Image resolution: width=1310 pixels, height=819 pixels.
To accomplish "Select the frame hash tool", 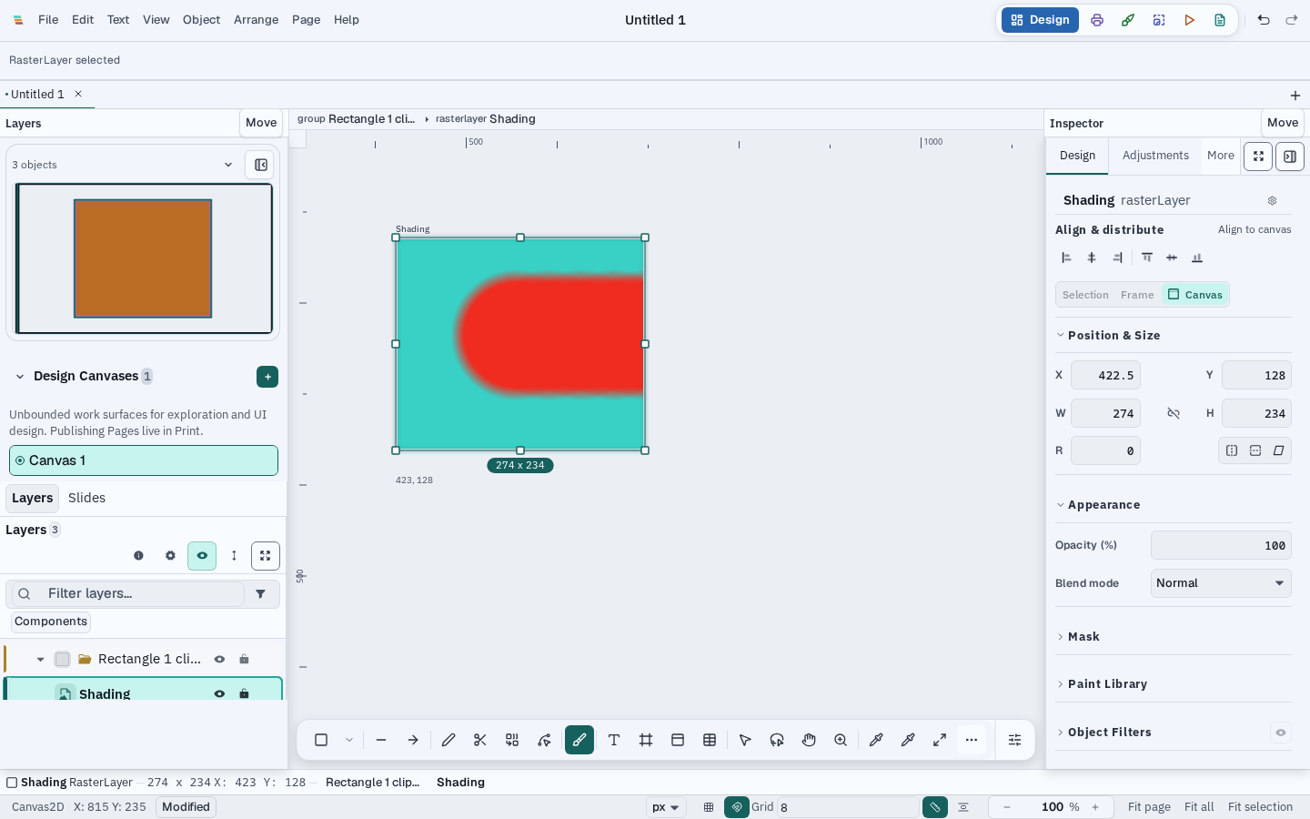I will coord(646,740).
